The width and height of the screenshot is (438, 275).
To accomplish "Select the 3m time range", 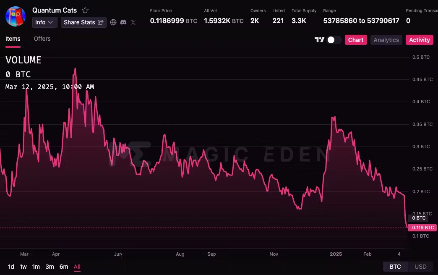I will click(50, 267).
